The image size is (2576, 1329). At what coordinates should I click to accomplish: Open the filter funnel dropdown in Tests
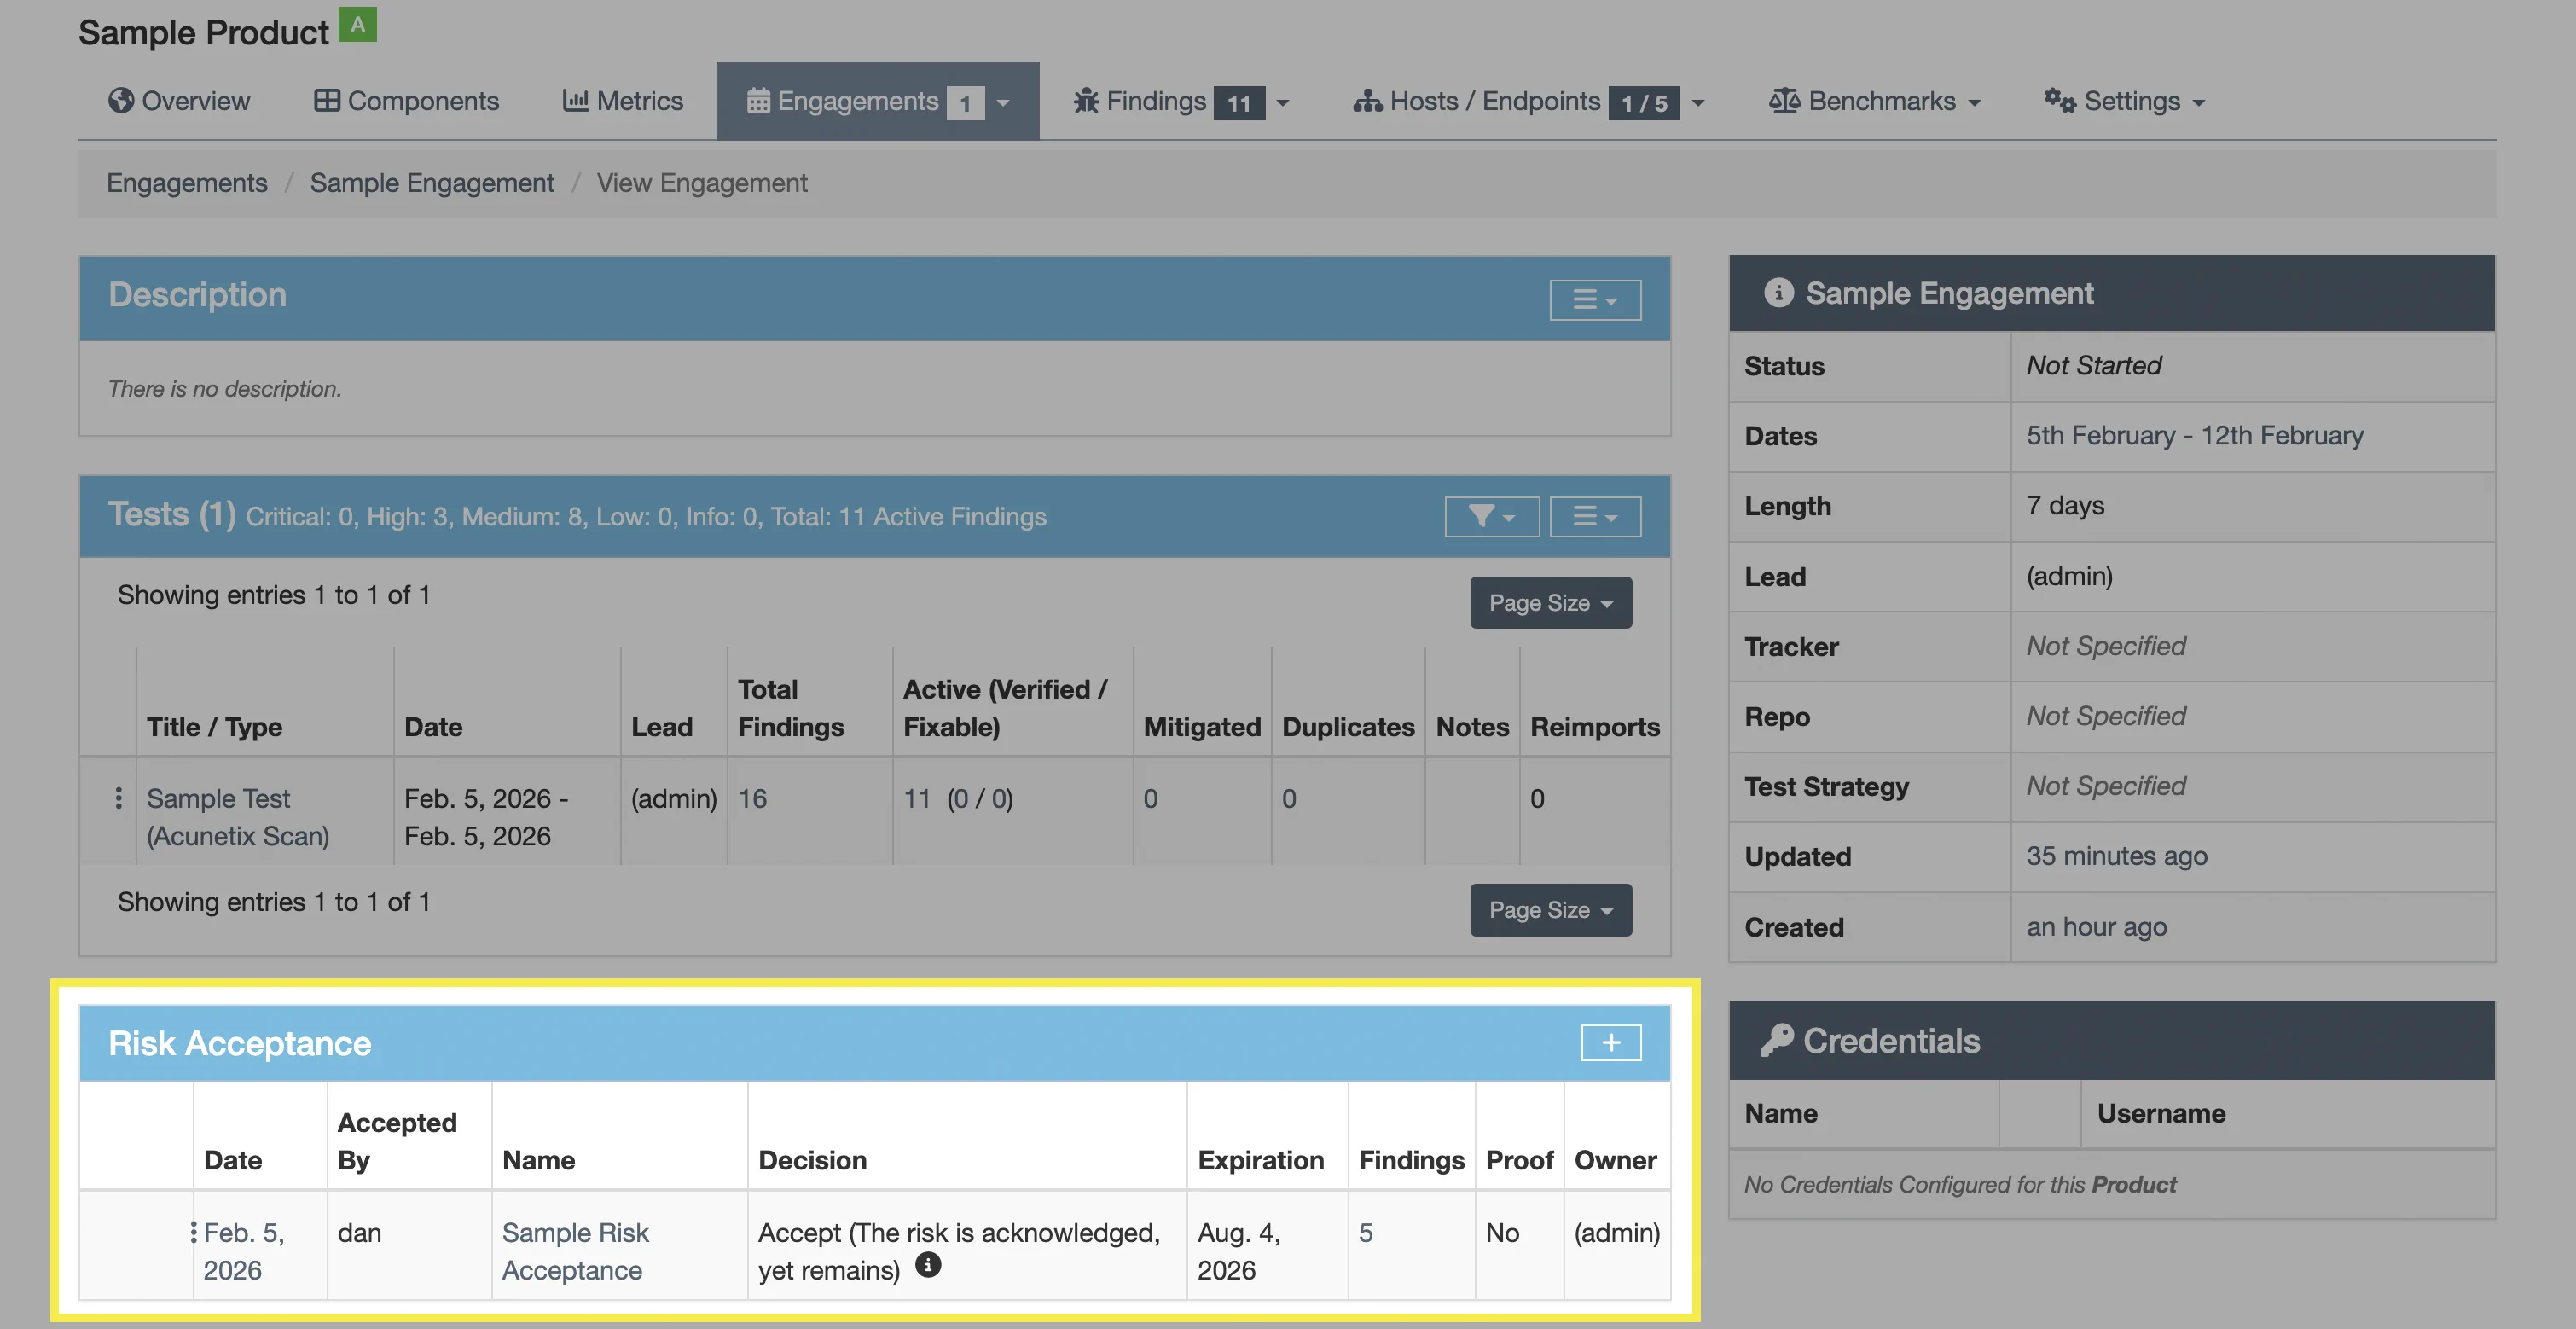(1491, 517)
